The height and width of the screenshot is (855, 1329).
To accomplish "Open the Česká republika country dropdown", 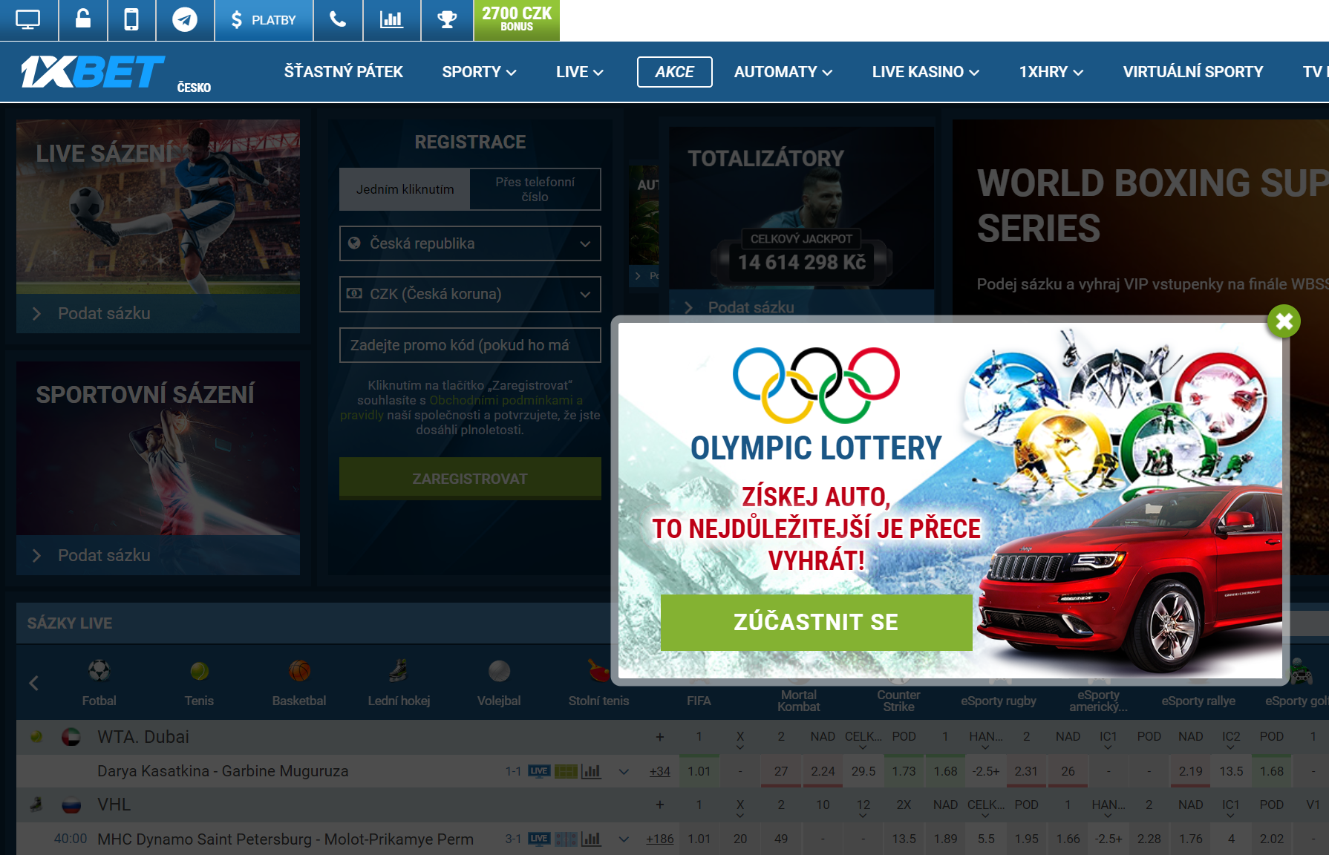I will pyautogui.click(x=470, y=243).
